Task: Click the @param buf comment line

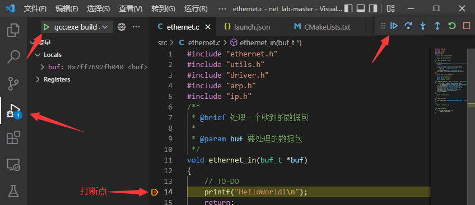Action: coord(247,139)
